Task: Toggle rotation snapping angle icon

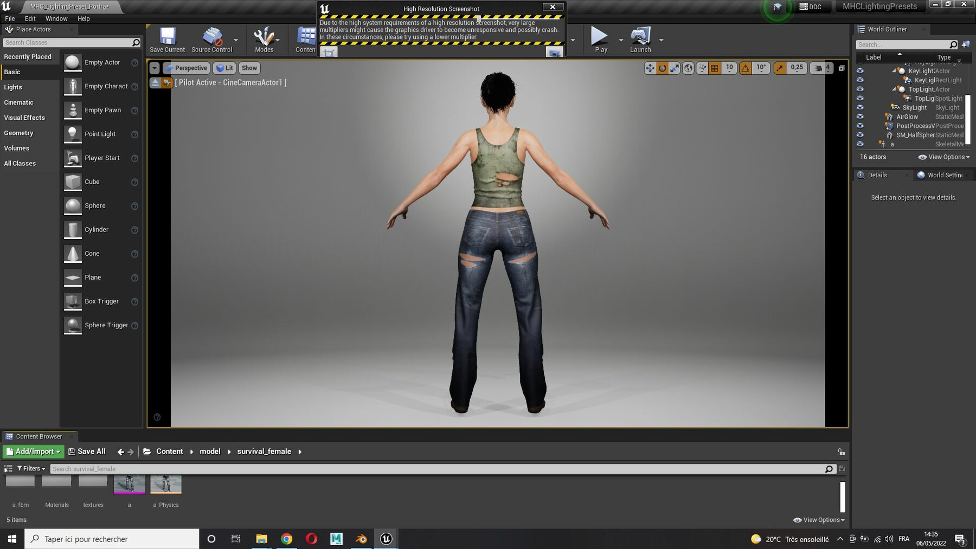Action: (746, 68)
